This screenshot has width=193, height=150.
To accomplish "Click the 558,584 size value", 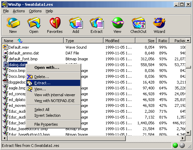I will (x=147, y=65).
